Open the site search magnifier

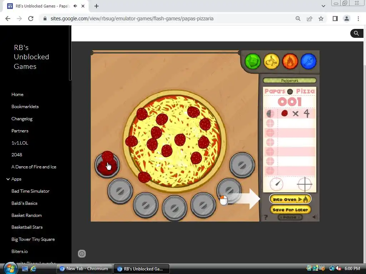coord(356,33)
